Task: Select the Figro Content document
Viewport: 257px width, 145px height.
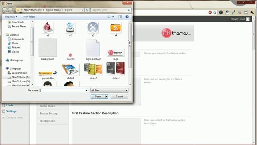Action: coord(93,50)
